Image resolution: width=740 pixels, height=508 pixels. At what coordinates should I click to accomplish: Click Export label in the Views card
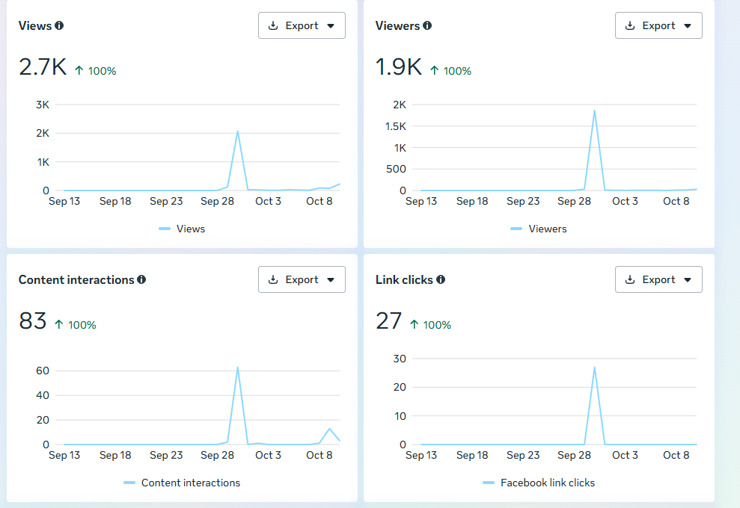coord(302,25)
